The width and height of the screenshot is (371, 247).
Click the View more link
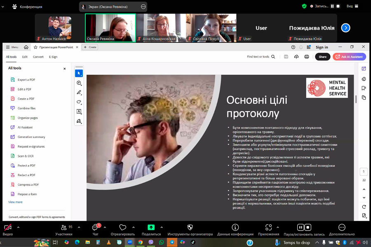(x=15, y=202)
